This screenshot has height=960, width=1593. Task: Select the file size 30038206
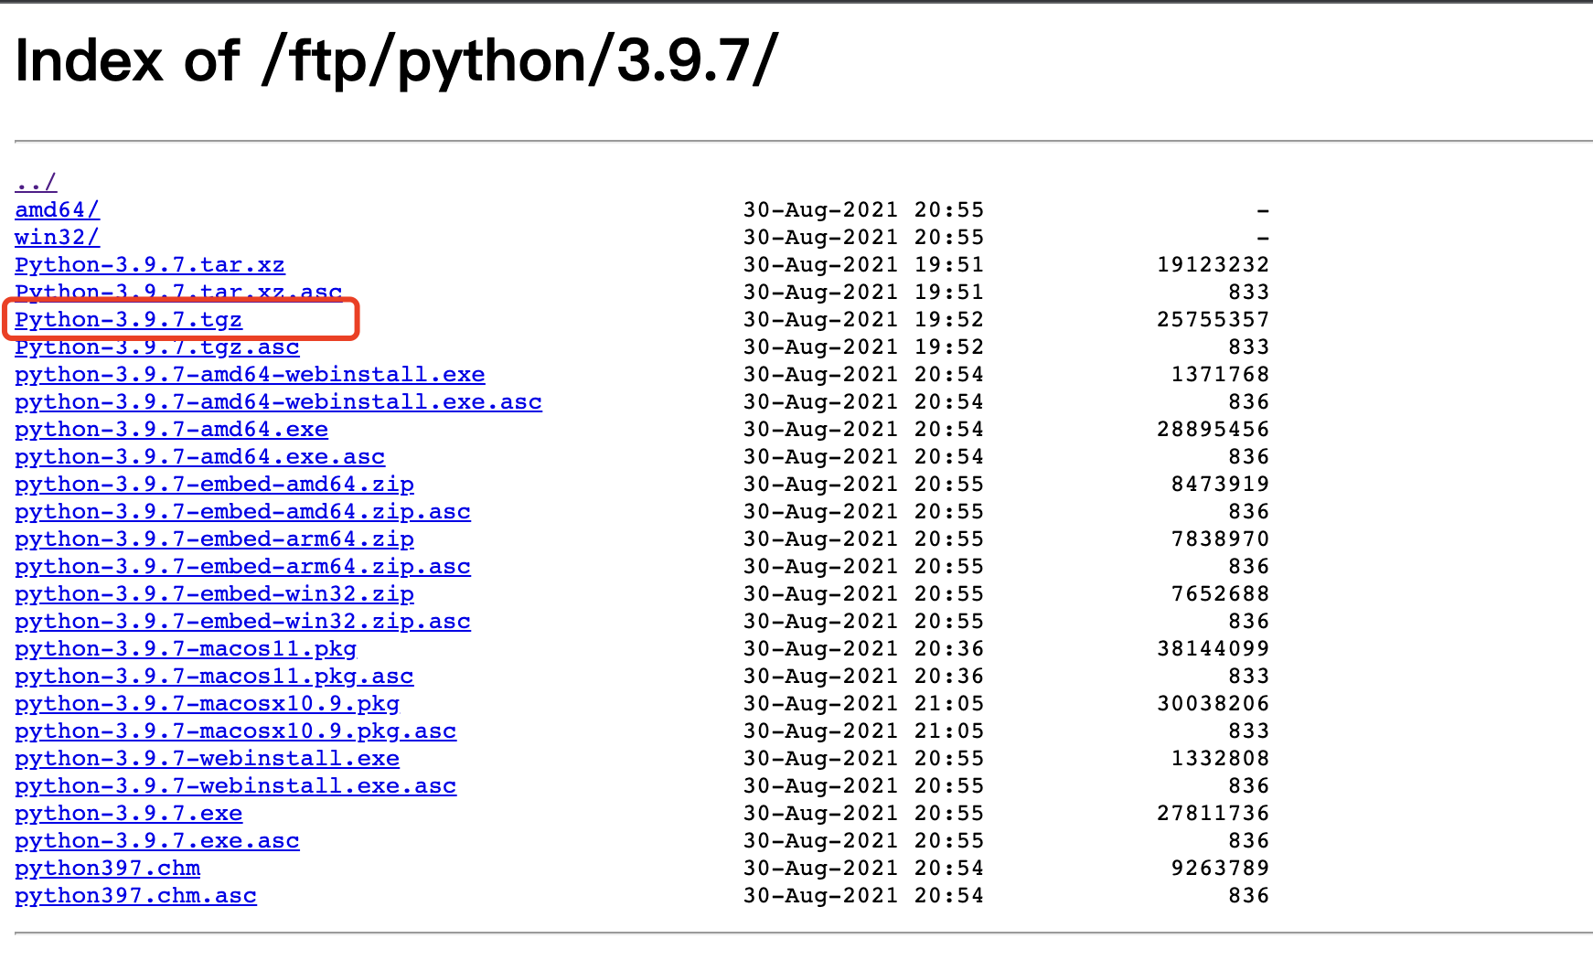[1213, 703]
